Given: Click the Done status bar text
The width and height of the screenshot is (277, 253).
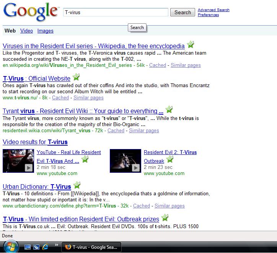Looking at the screenshot, I should 7,236.
